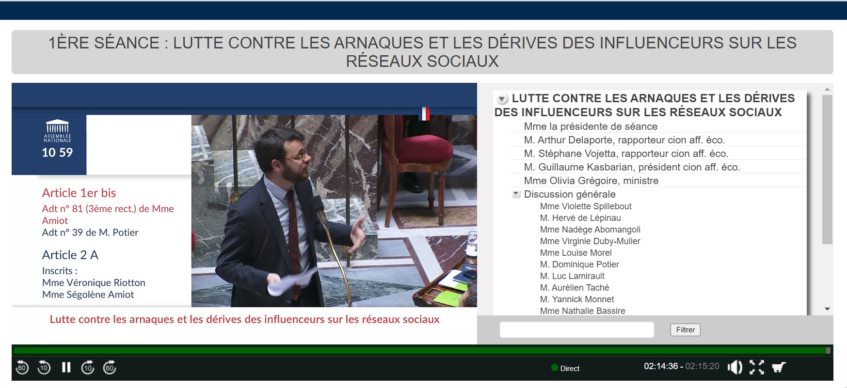The width and height of the screenshot is (847, 388).
Task: Select M. Aurélien Taché
Action: 575,288
